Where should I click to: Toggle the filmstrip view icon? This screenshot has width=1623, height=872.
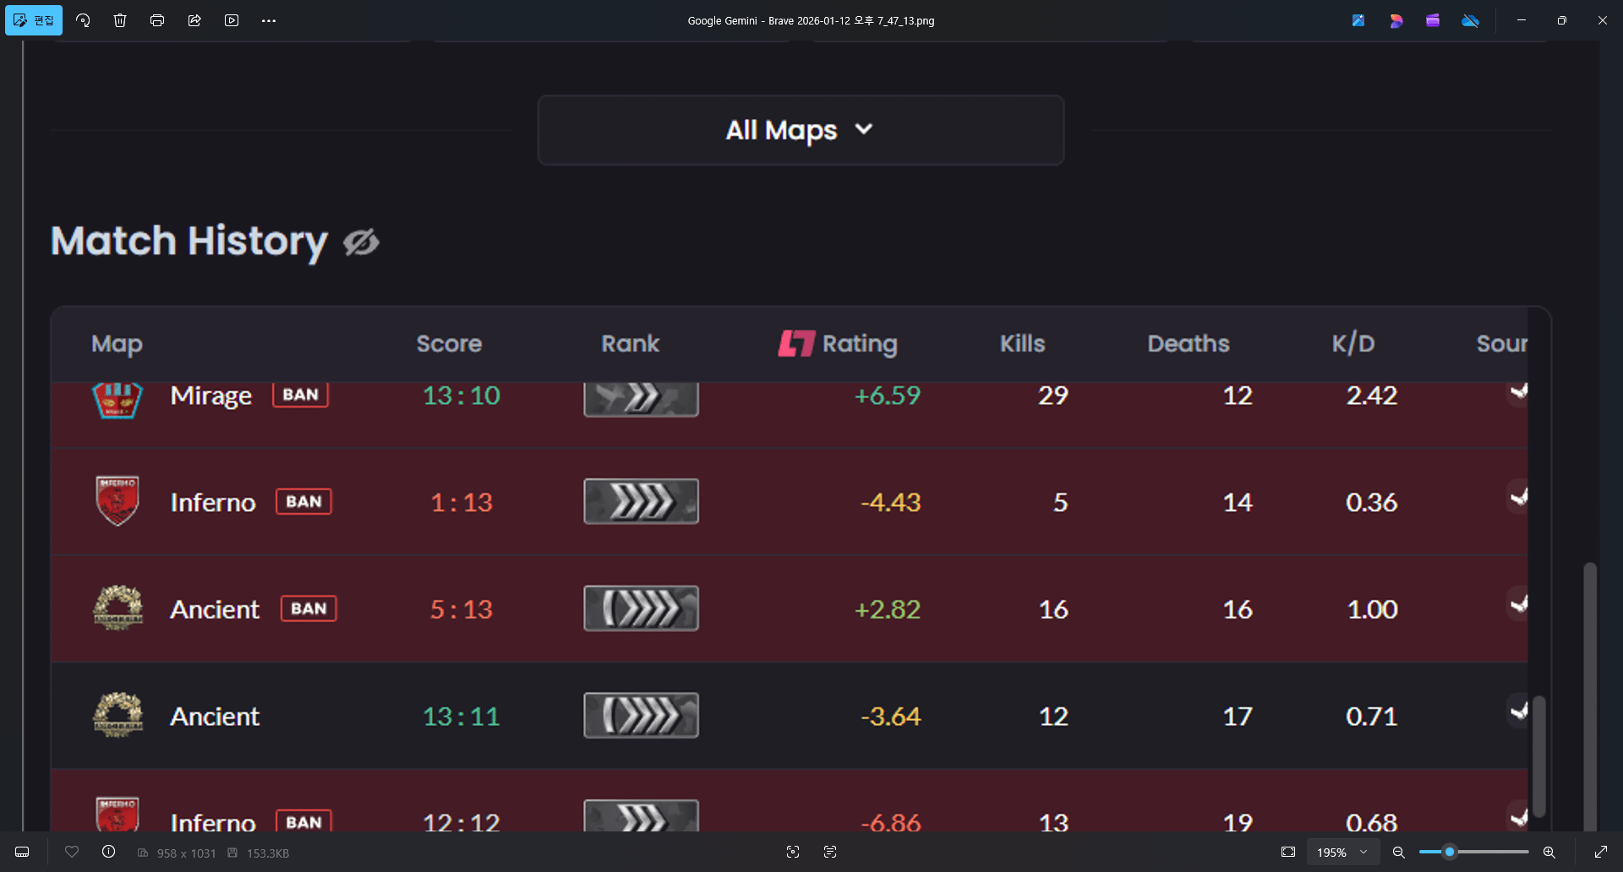tap(23, 852)
